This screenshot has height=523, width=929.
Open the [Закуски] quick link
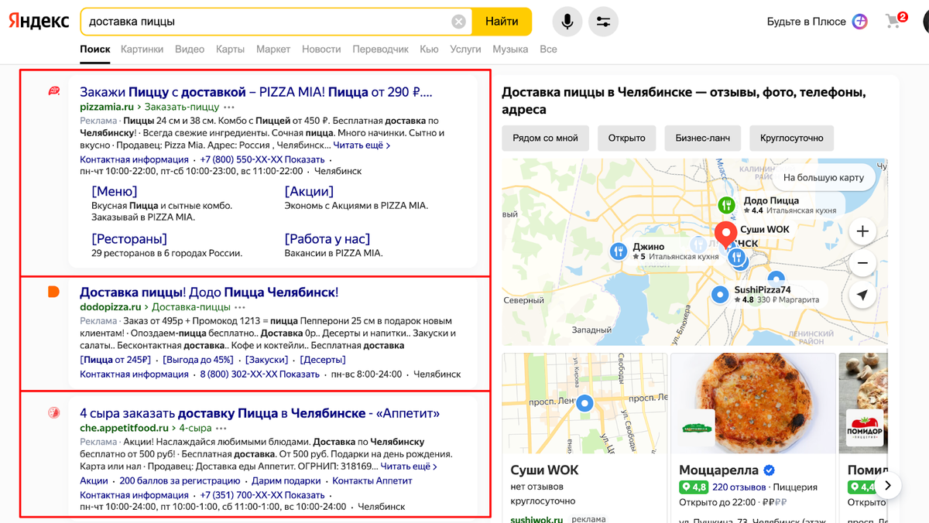pyautogui.click(x=266, y=360)
